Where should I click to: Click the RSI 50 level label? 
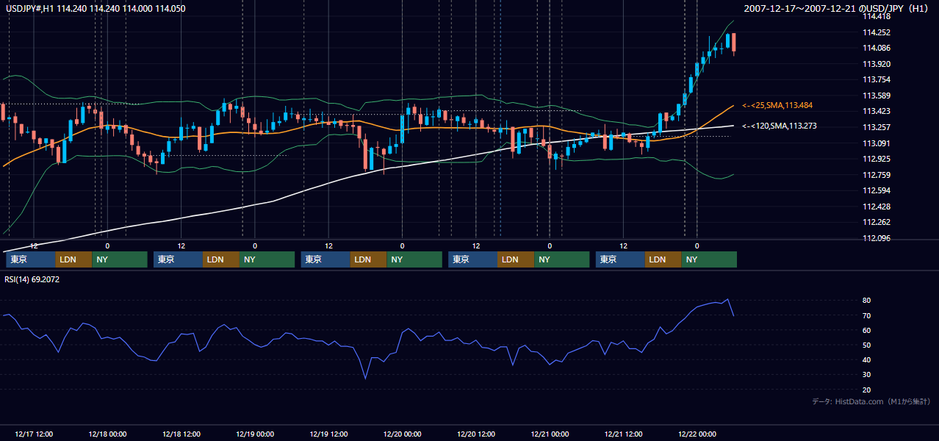pyautogui.click(x=867, y=345)
